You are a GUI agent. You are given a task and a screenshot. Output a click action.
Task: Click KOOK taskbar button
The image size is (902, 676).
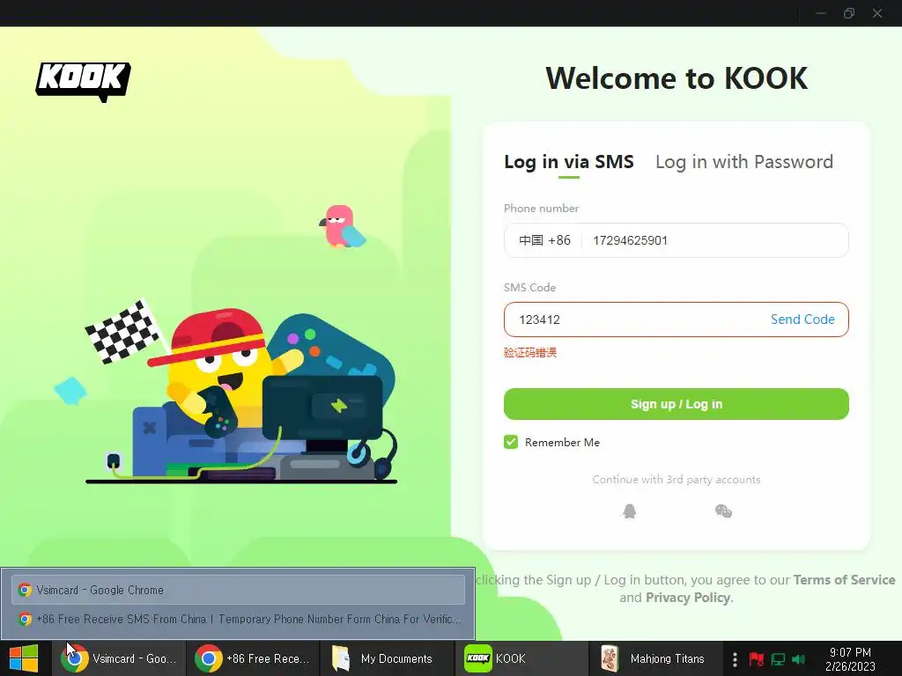pos(521,658)
